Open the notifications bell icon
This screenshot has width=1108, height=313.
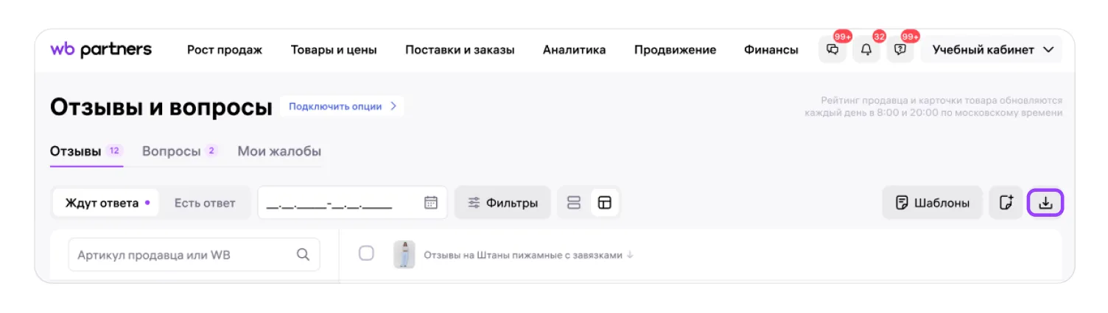866,50
